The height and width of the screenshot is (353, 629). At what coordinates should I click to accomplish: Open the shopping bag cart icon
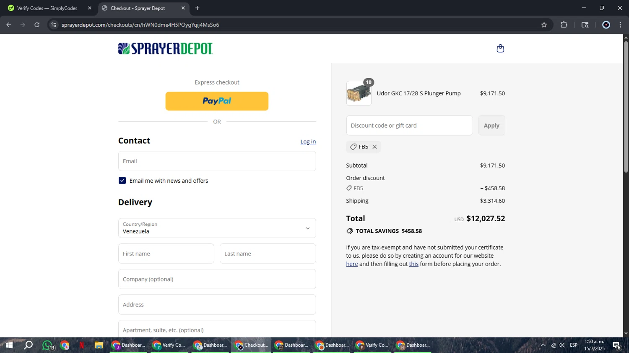[500, 49]
